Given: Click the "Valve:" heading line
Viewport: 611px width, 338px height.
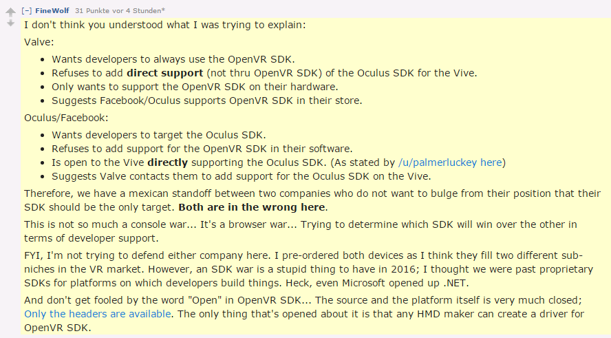Looking at the screenshot, I should pyautogui.click(x=39, y=42).
